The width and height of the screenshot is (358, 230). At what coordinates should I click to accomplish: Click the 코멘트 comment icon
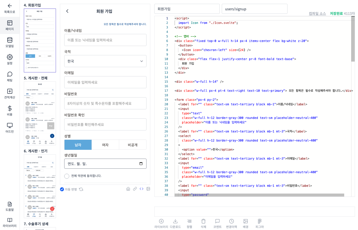(218, 221)
